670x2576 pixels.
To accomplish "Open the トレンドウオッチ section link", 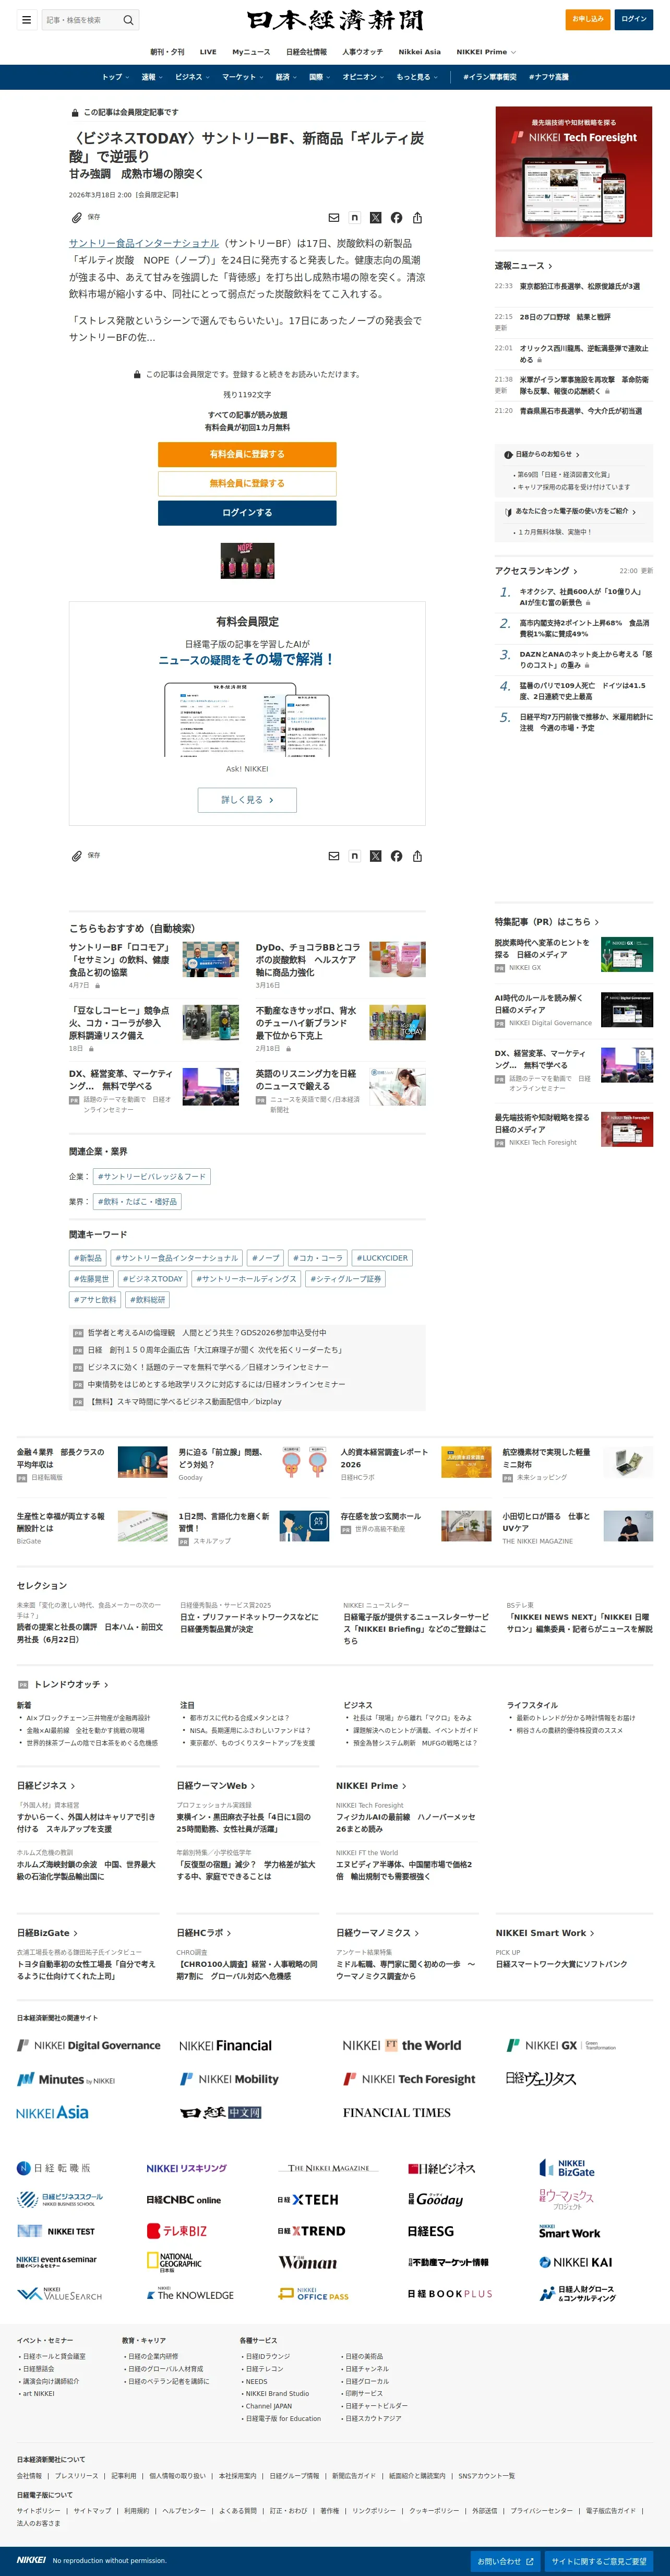I will (71, 1685).
